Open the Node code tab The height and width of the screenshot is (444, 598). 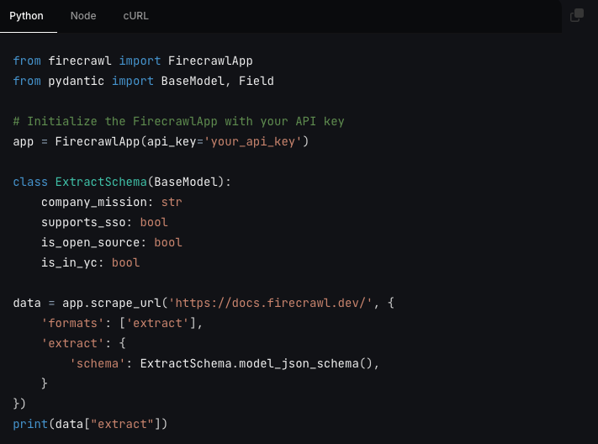pyautogui.click(x=83, y=16)
